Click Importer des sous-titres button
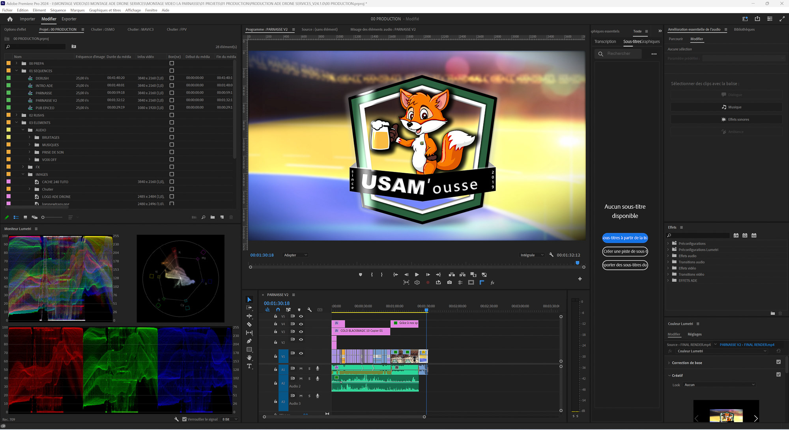The image size is (789, 430). pyautogui.click(x=625, y=265)
